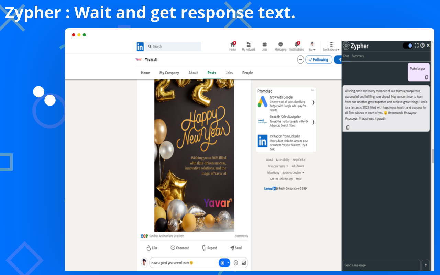Click the 'Send a message' input field
This screenshot has width=440, height=275.
click(x=382, y=265)
